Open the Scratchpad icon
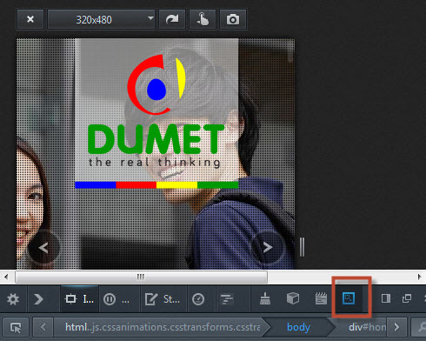 pyautogui.click(x=321, y=298)
